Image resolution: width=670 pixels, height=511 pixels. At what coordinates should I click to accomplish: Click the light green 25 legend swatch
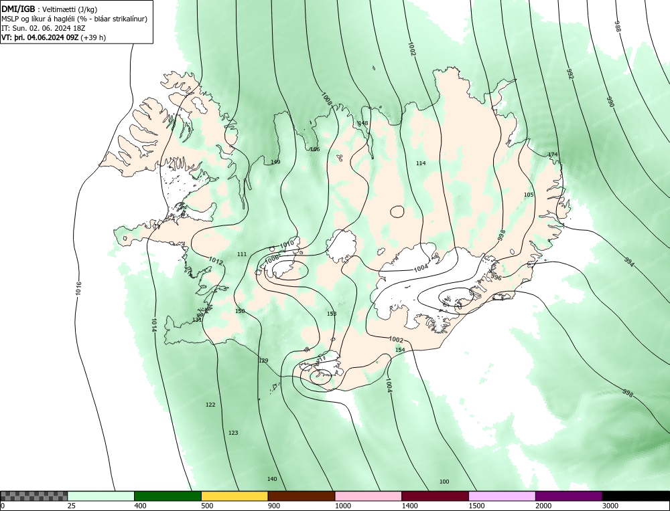pos(101,496)
